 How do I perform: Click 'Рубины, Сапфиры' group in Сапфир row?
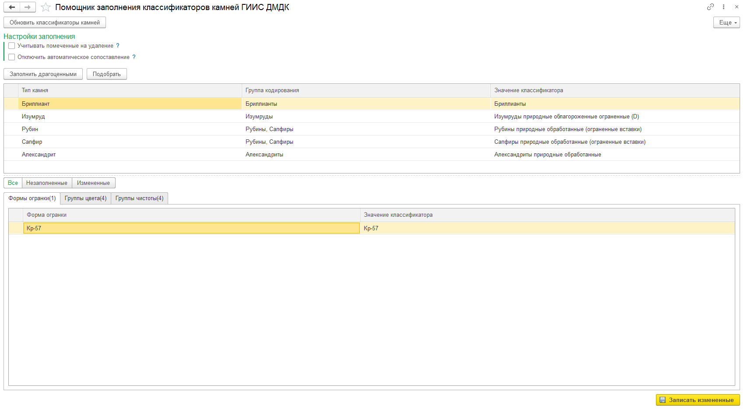click(x=366, y=142)
